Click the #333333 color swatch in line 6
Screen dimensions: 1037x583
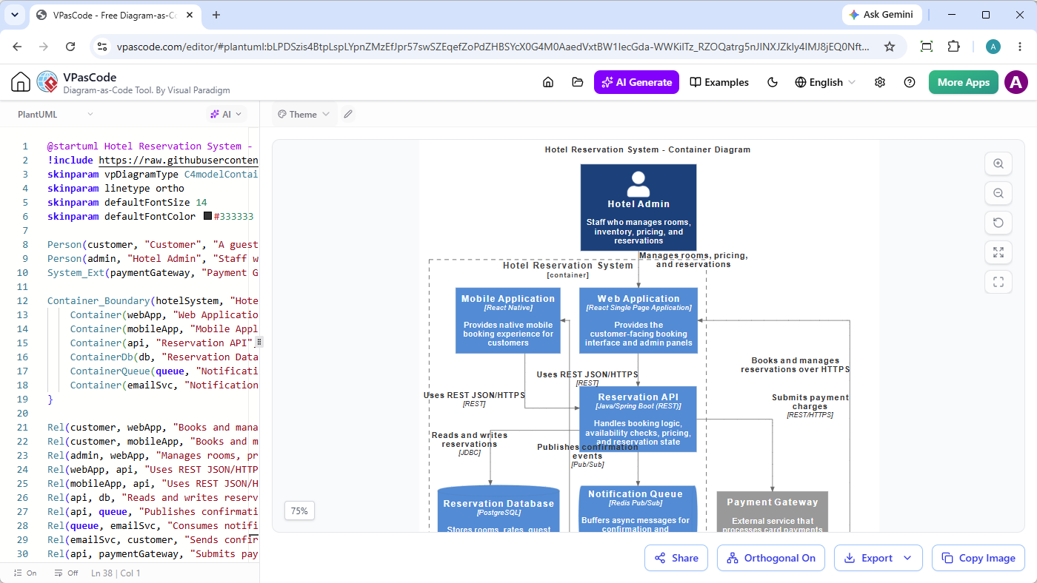click(208, 217)
